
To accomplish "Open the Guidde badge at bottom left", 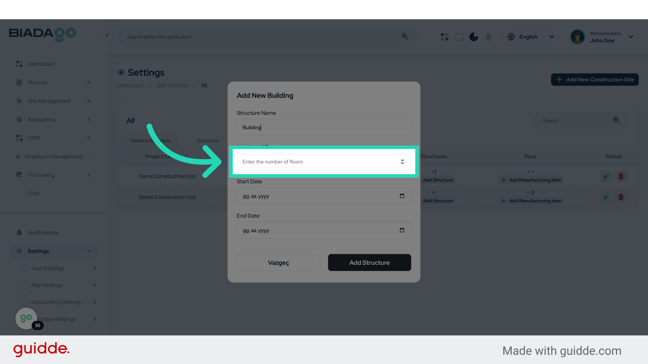I will pos(26,318).
